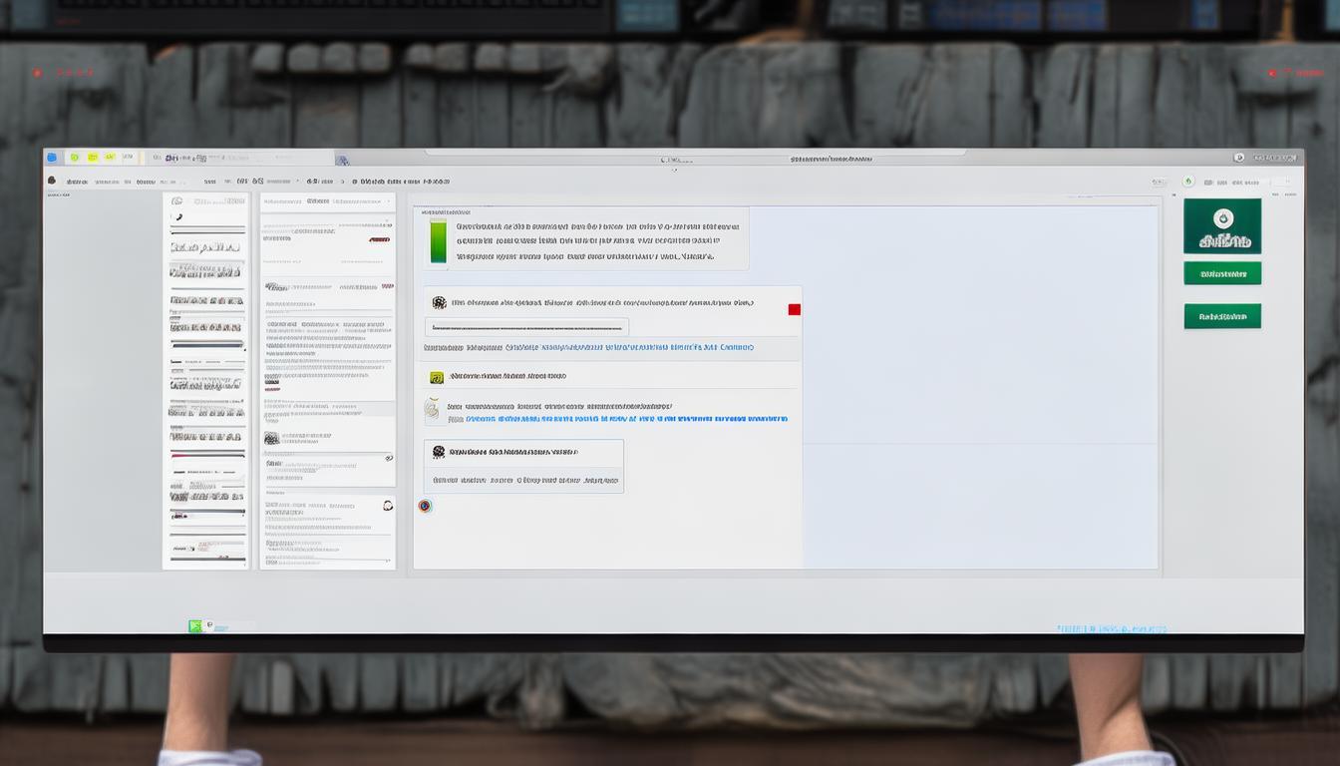
Task: Click the round multicolored icon below the message cards
Action: coord(425,506)
